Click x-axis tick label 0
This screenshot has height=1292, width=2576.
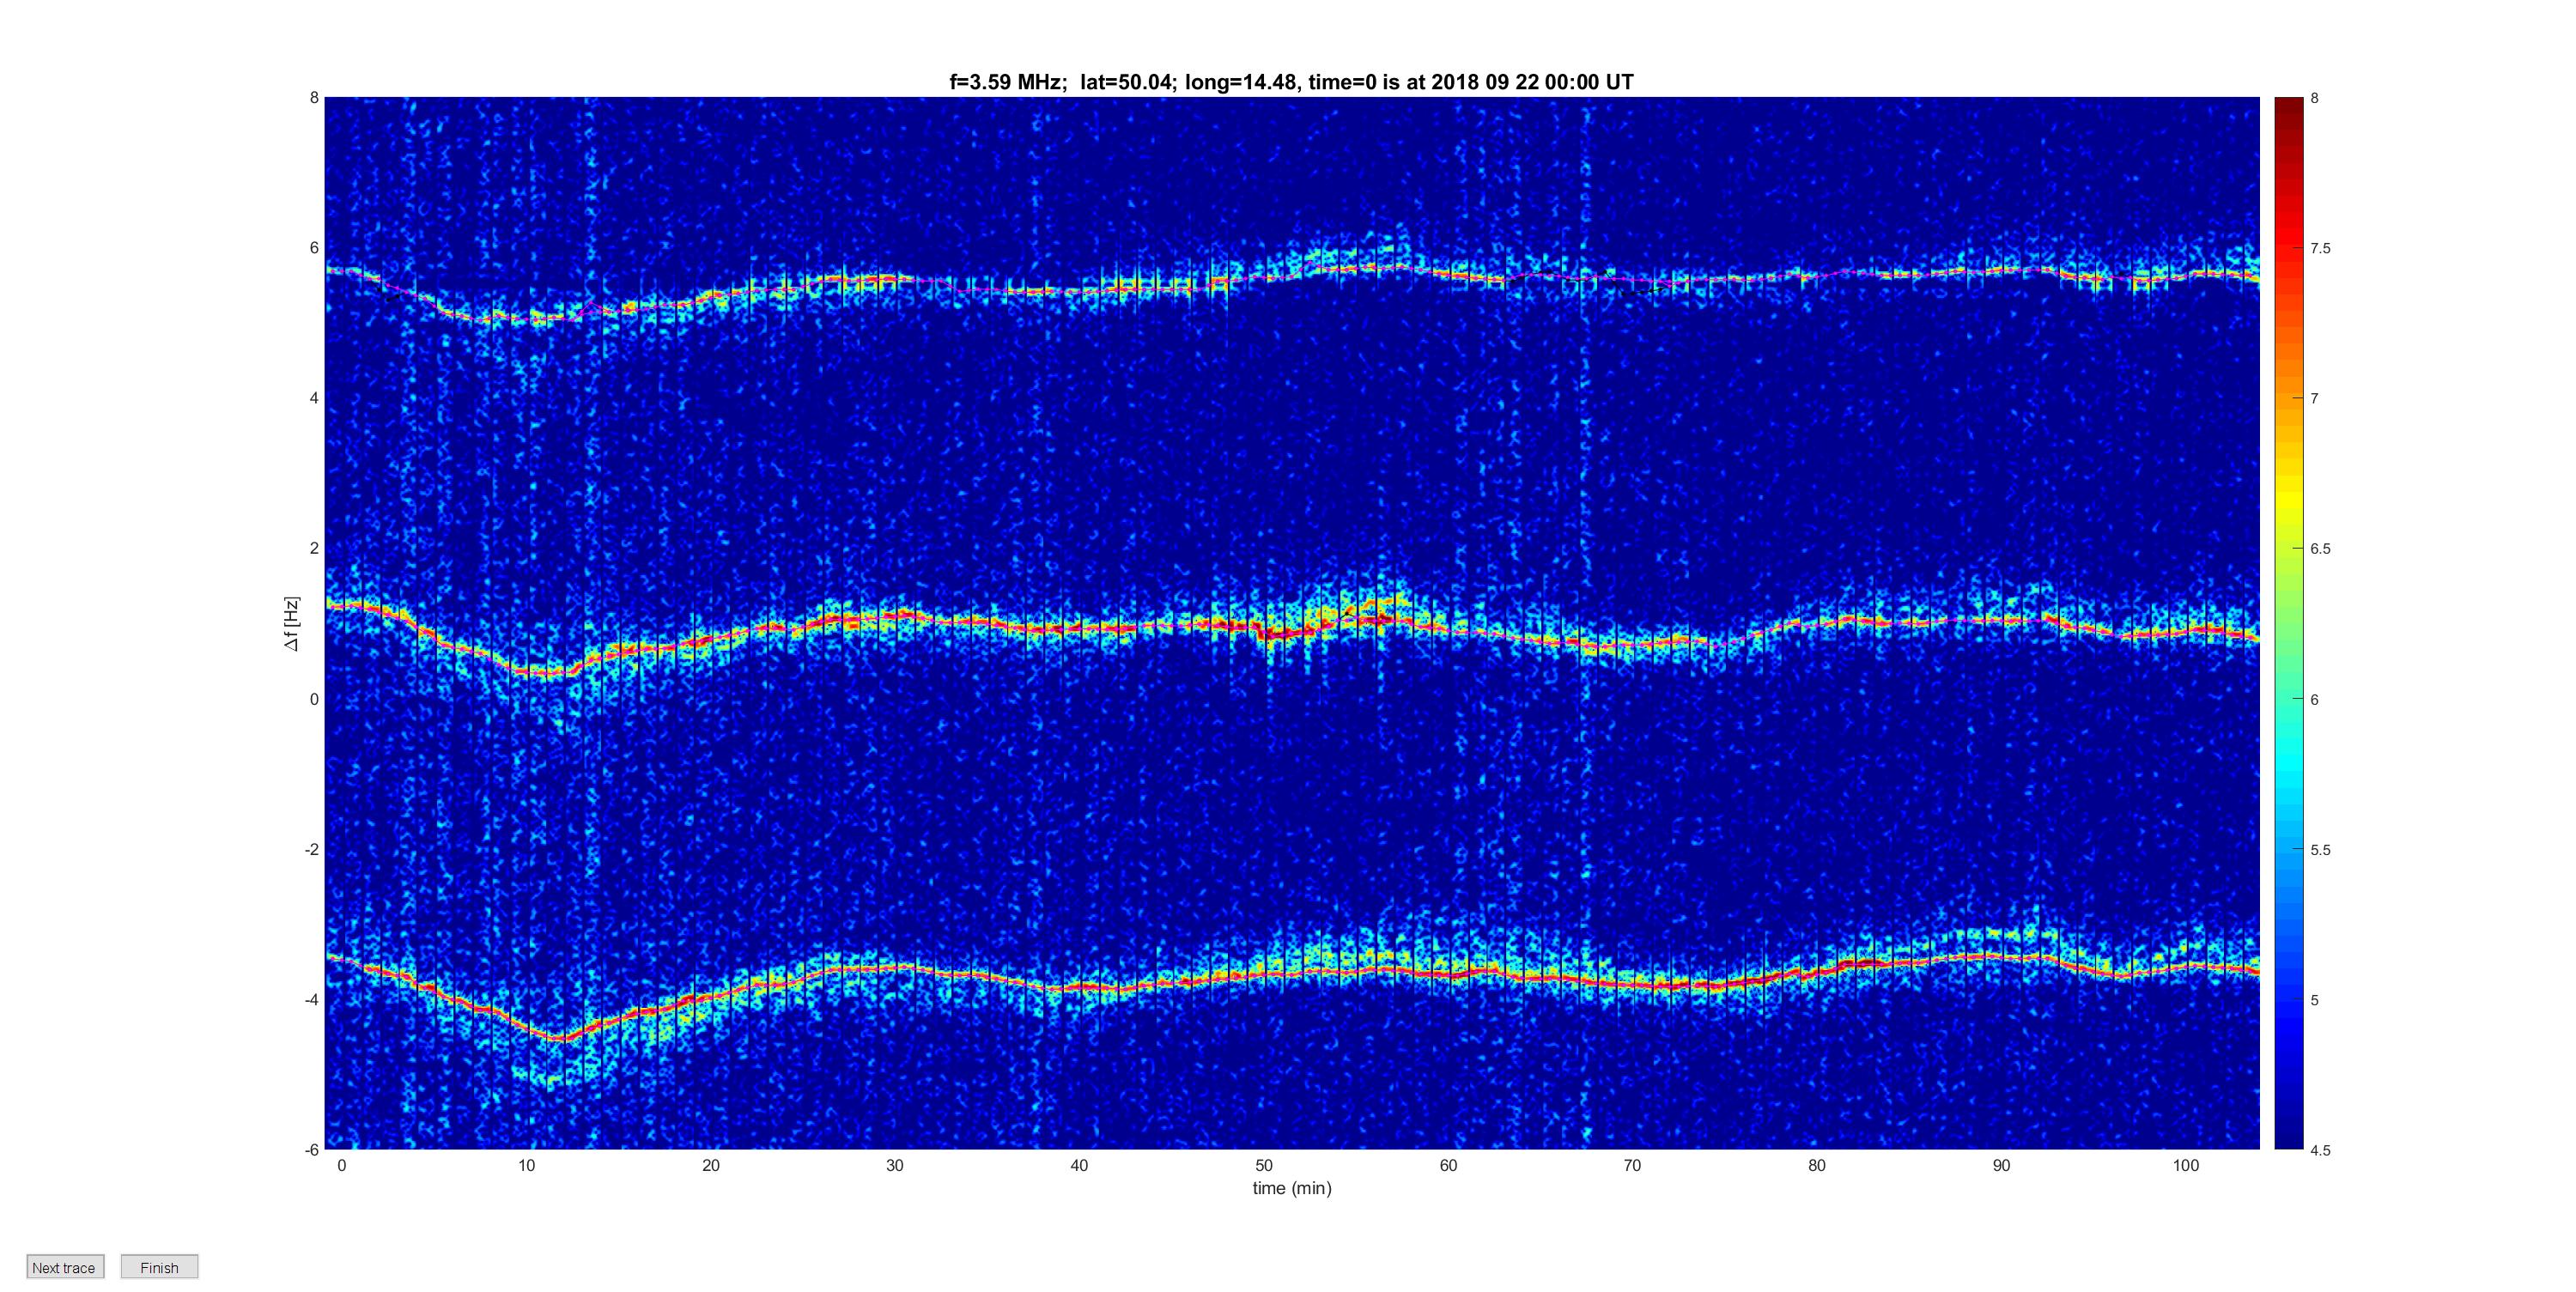341,1165
